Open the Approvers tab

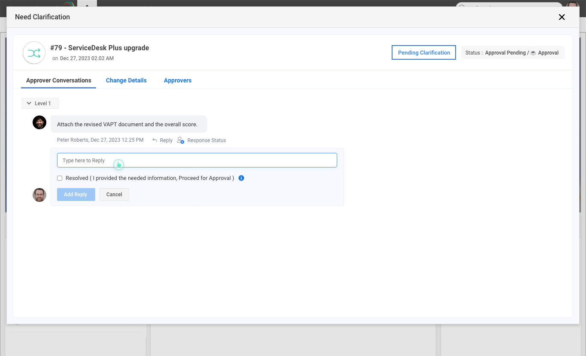[178, 80]
